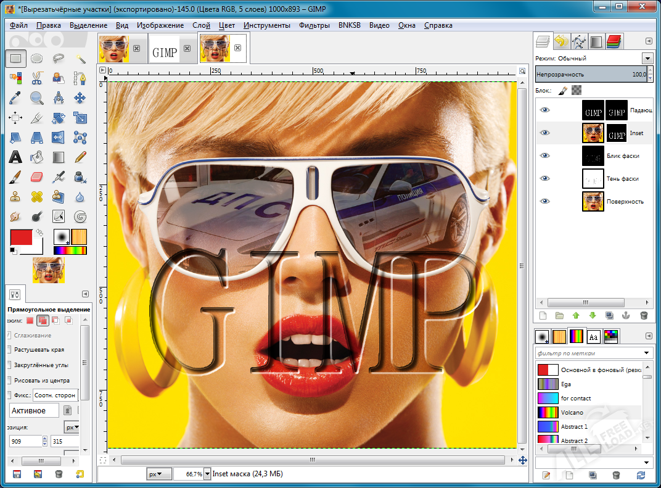The width and height of the screenshot is (661, 488).
Task: Activate the Clone stamp tool
Action: [x=15, y=196]
